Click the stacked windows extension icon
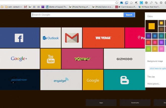This screenshot has width=166, height=108. point(127,3)
